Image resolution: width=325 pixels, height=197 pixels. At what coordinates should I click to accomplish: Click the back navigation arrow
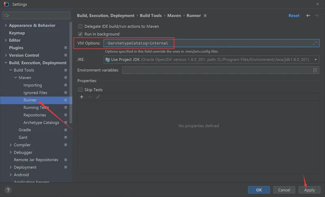[x=308, y=15]
